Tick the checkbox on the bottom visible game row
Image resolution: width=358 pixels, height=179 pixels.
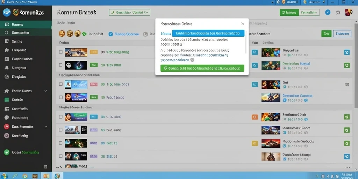click(x=61, y=156)
